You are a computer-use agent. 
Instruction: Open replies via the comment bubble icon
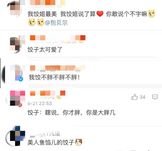[155, 97]
